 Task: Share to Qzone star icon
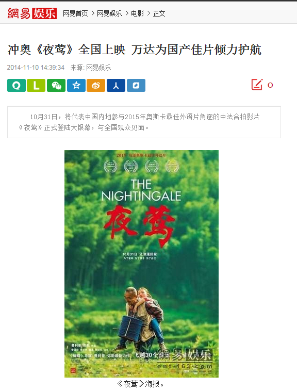pyautogui.click(x=76, y=85)
